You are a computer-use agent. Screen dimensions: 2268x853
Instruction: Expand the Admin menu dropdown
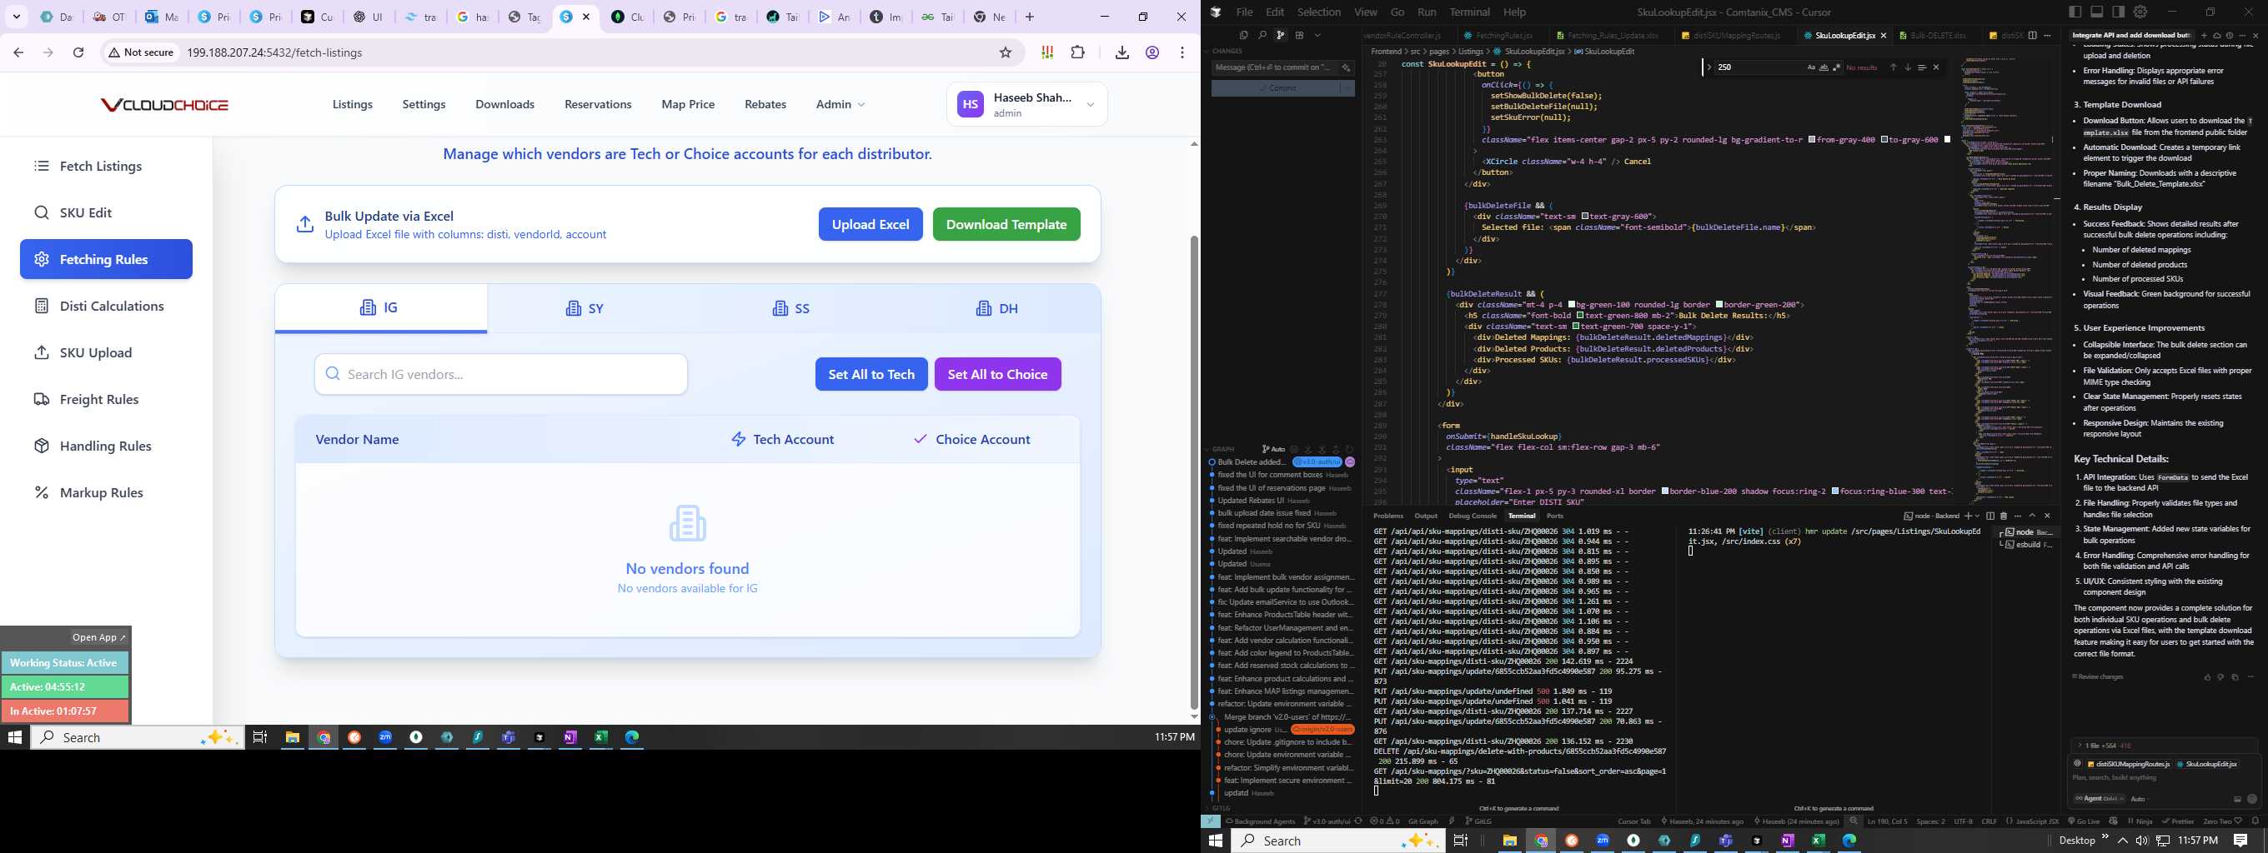click(x=840, y=105)
